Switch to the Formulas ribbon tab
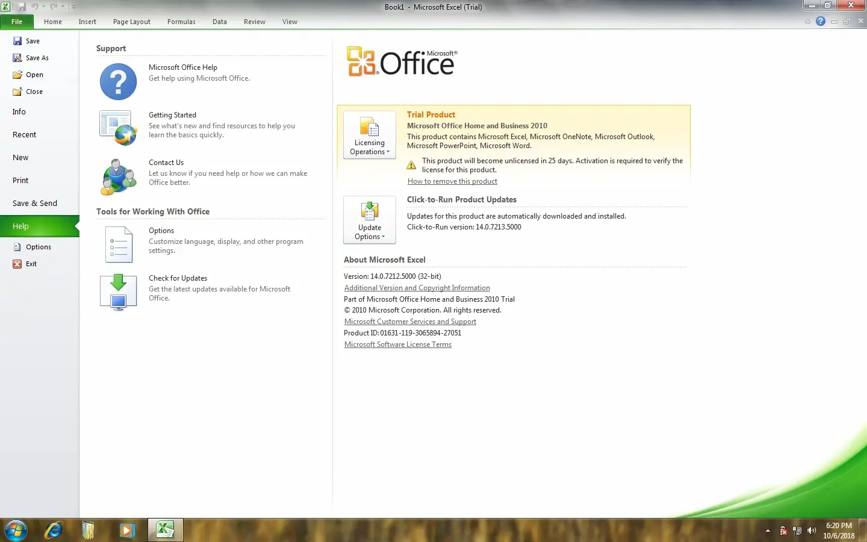 click(181, 22)
